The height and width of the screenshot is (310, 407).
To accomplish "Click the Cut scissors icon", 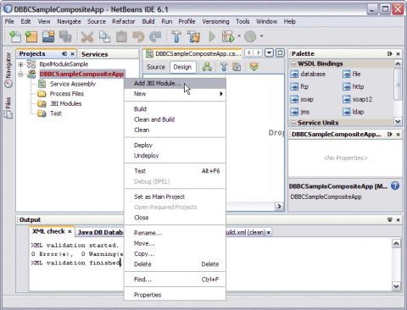I will click(x=87, y=36).
